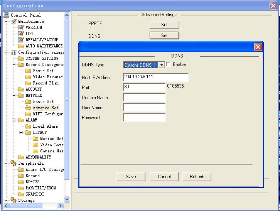Click the Refresh button in DDNS dialog
Viewport: 280px width, 211px height.
click(x=197, y=177)
